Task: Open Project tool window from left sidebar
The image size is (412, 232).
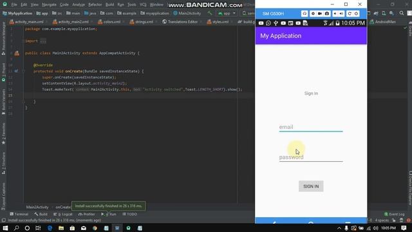Action: (x=3, y=72)
